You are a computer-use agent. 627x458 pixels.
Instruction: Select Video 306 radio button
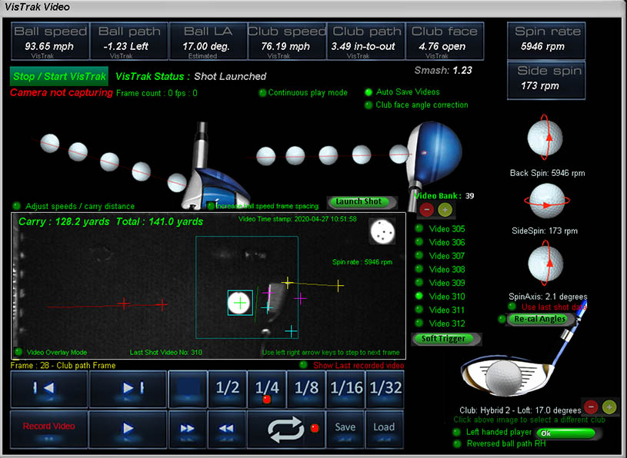(419, 242)
